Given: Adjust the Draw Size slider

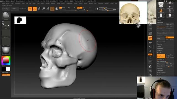Looking at the screenshot, I should coord(108,10).
